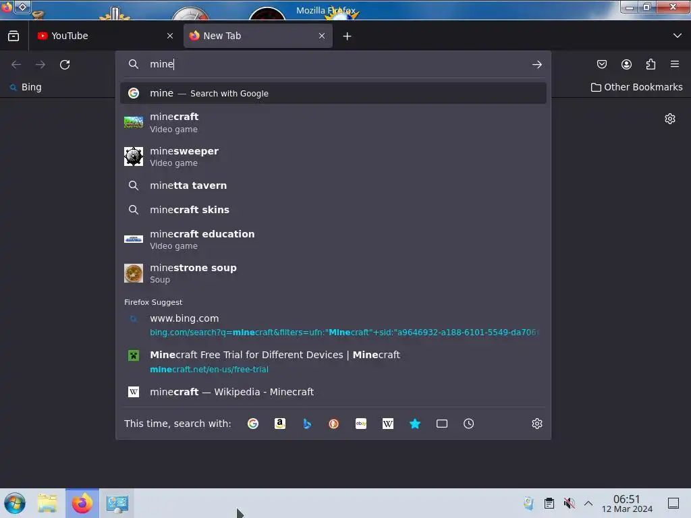Search this time with Google
691x518 pixels.
coord(253,424)
